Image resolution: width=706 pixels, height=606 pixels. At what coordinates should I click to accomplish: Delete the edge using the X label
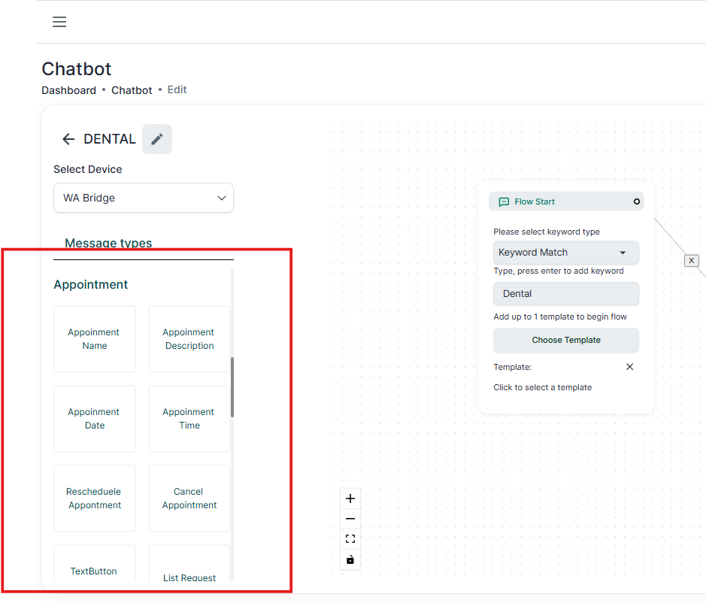[692, 260]
